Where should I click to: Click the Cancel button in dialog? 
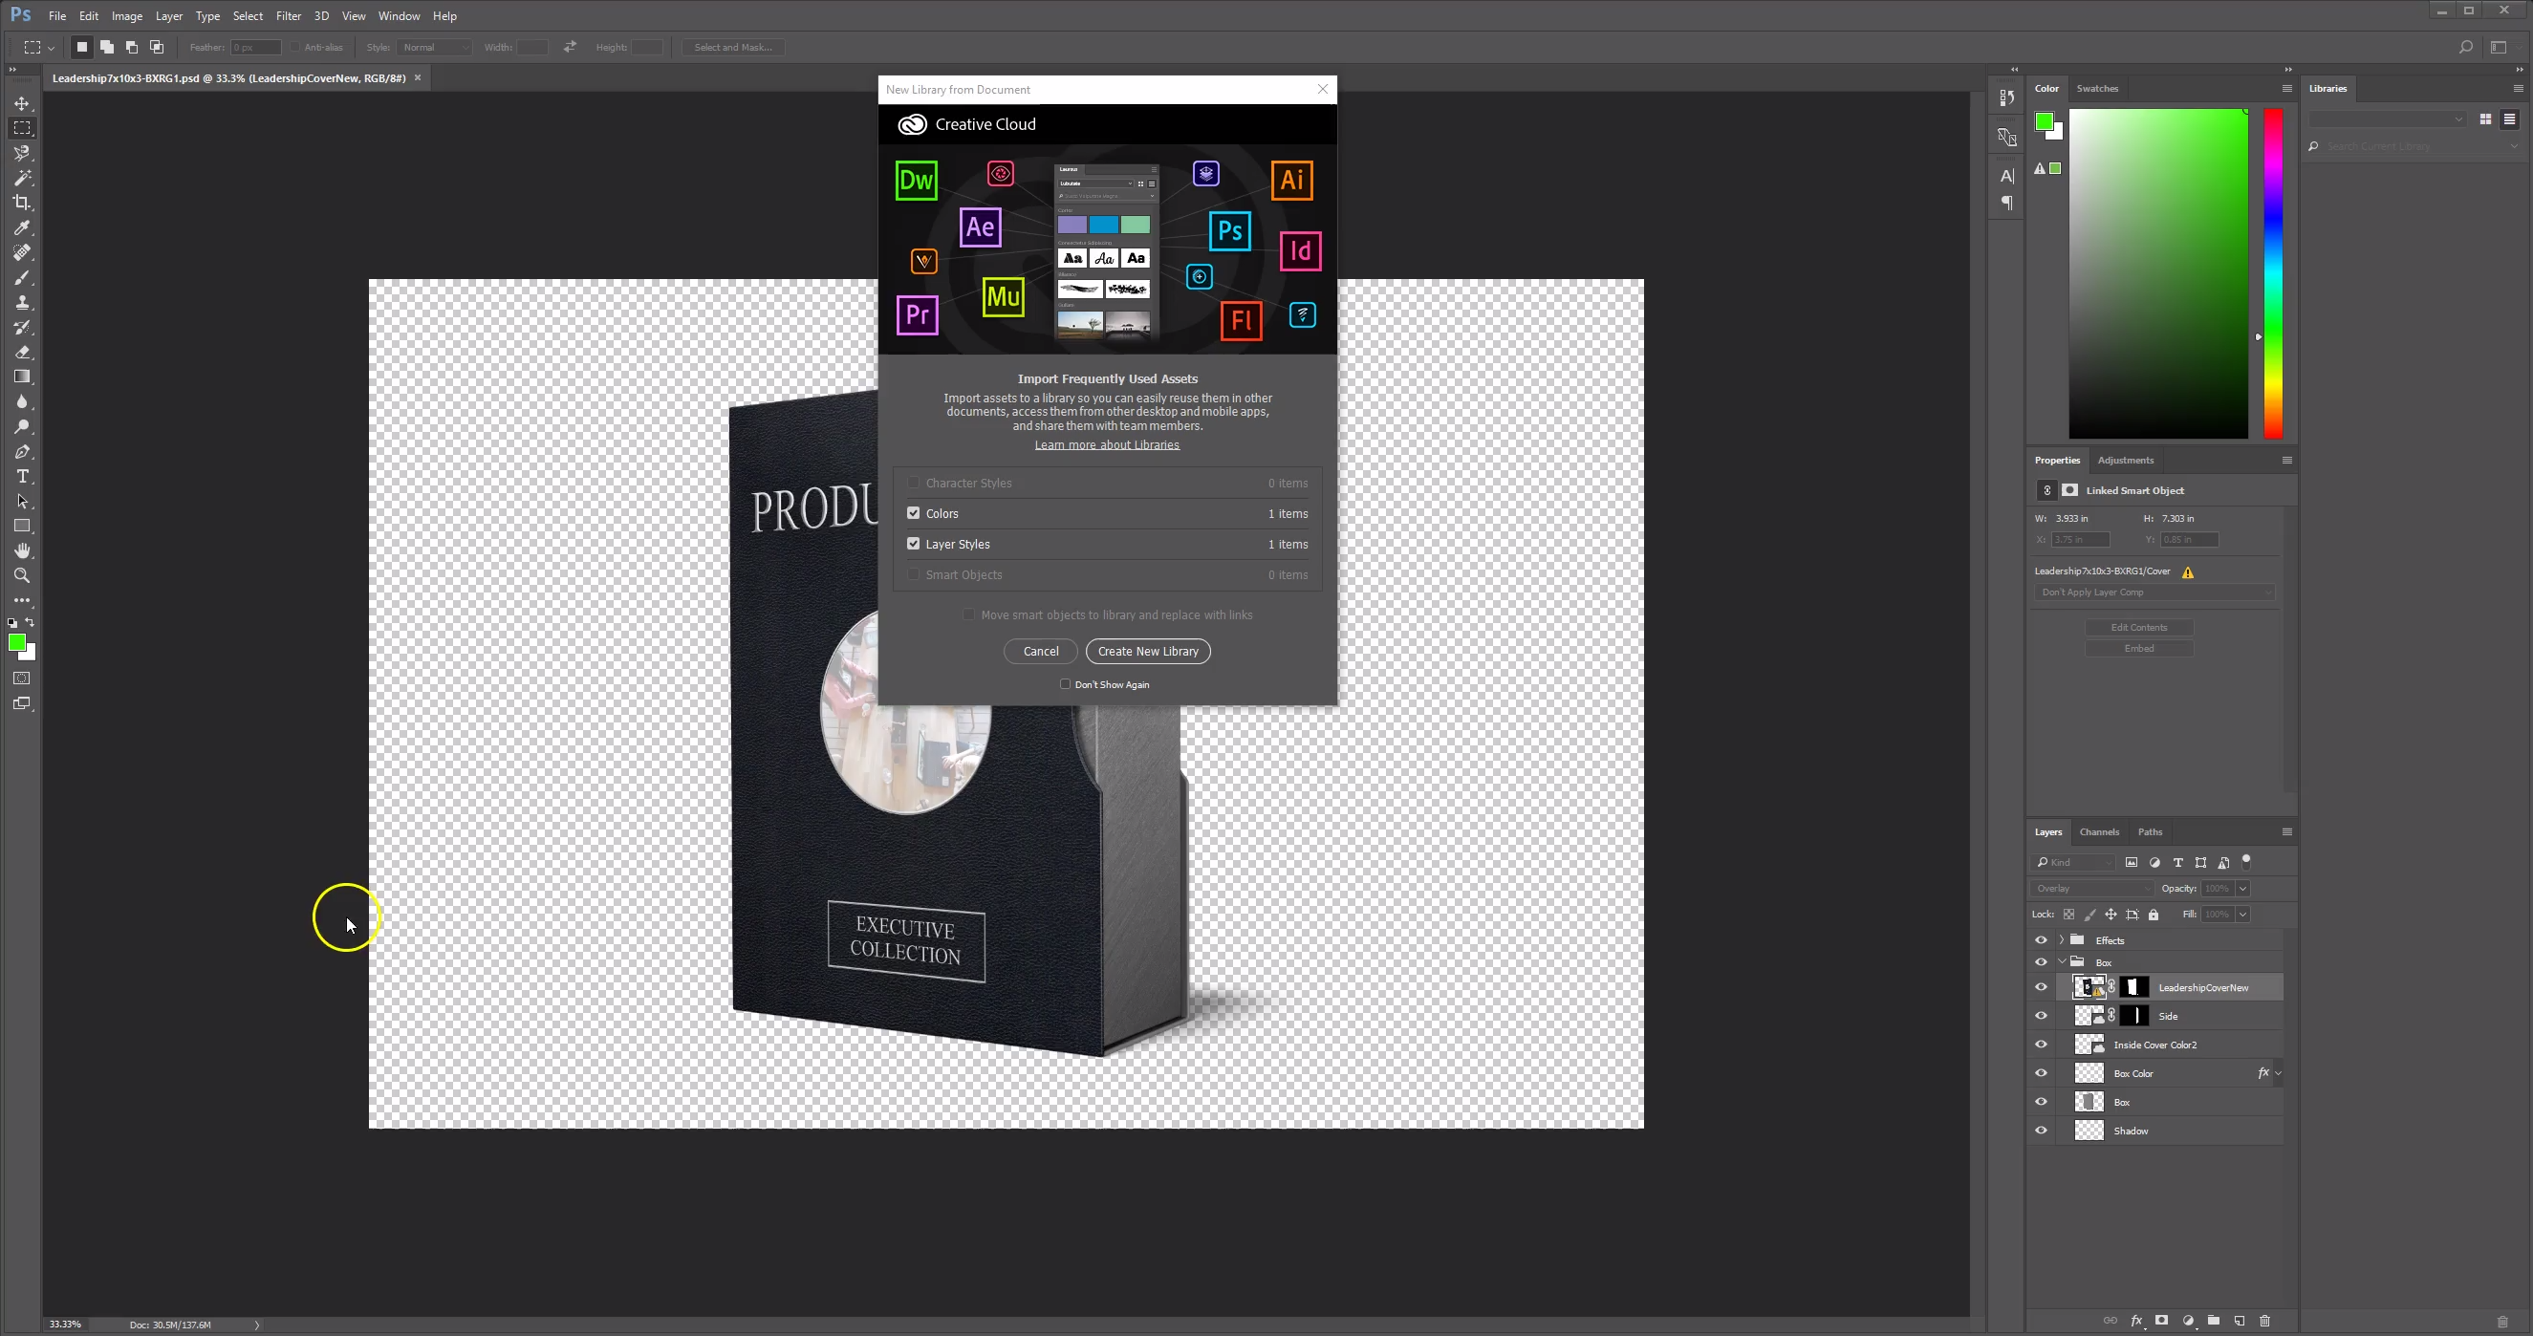coord(1040,651)
